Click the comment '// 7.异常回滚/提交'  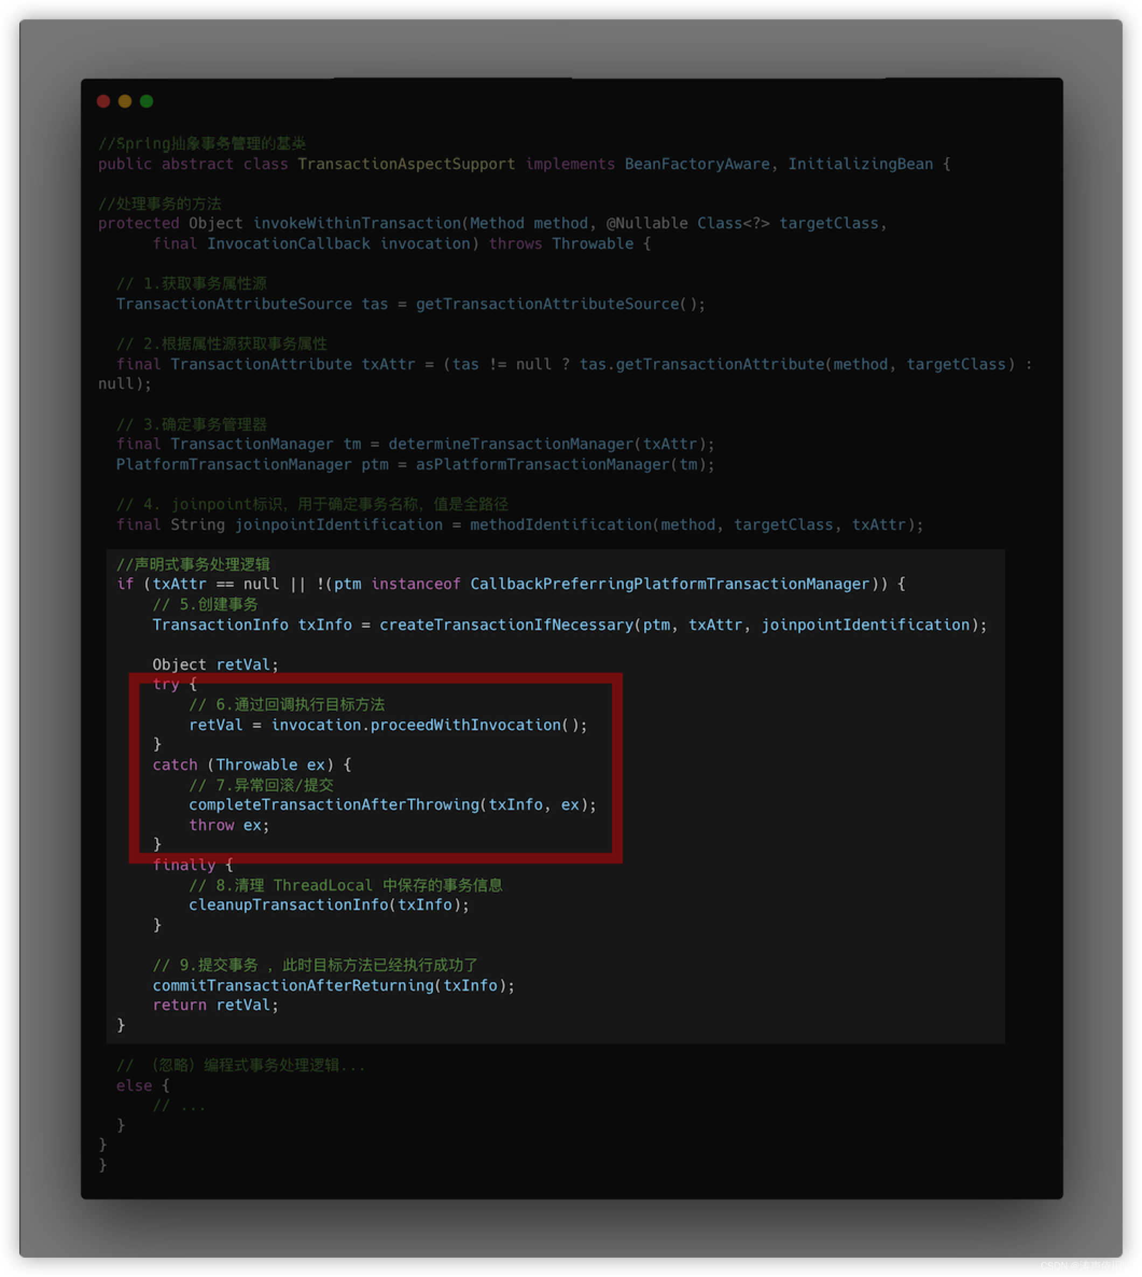pyautogui.click(x=261, y=785)
